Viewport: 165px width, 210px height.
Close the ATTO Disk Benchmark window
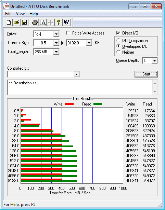click(x=156, y=6)
